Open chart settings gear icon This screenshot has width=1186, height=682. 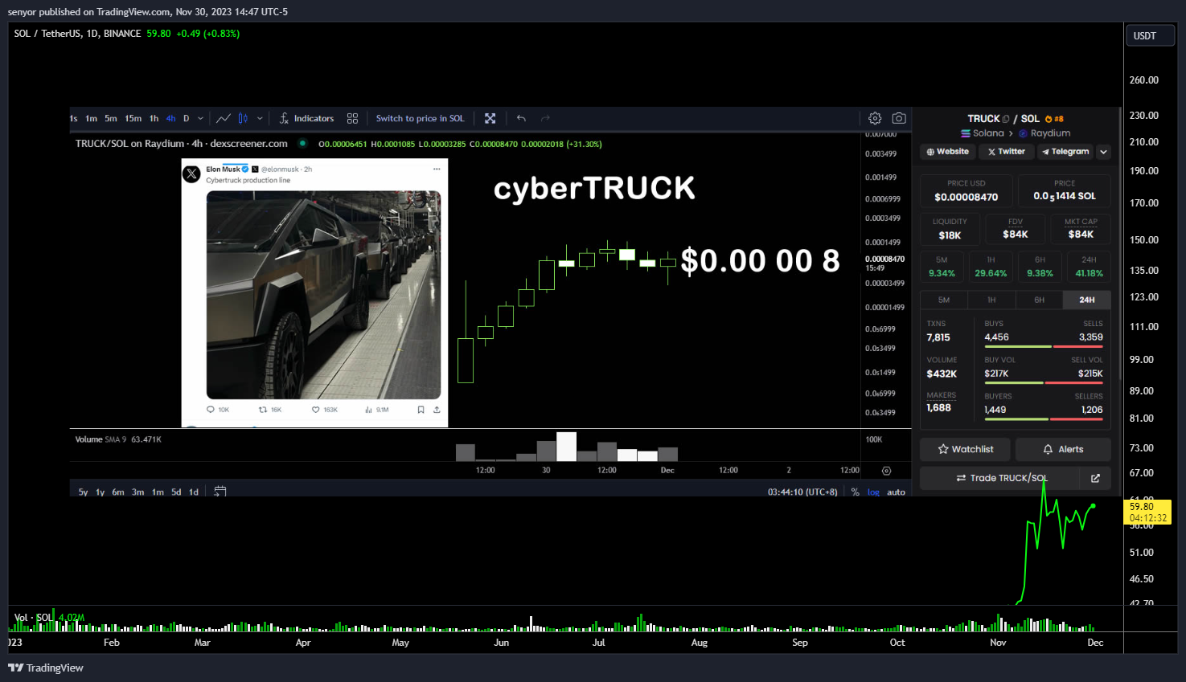(875, 118)
